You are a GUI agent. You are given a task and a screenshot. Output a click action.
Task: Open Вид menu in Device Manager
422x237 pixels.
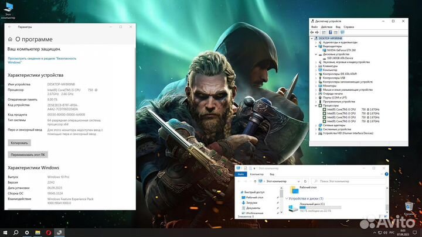tap(338, 27)
